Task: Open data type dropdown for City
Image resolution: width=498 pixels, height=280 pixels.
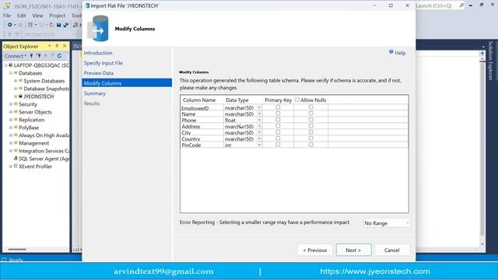Action: click(x=259, y=133)
